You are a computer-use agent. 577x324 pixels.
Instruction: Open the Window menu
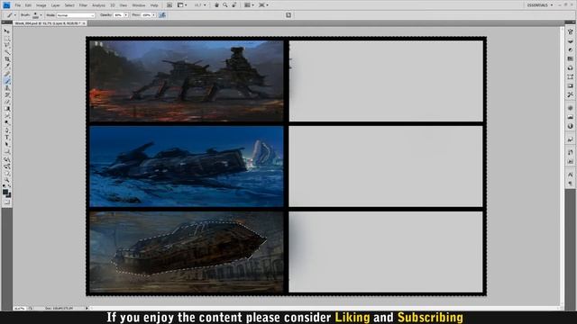click(138, 5)
